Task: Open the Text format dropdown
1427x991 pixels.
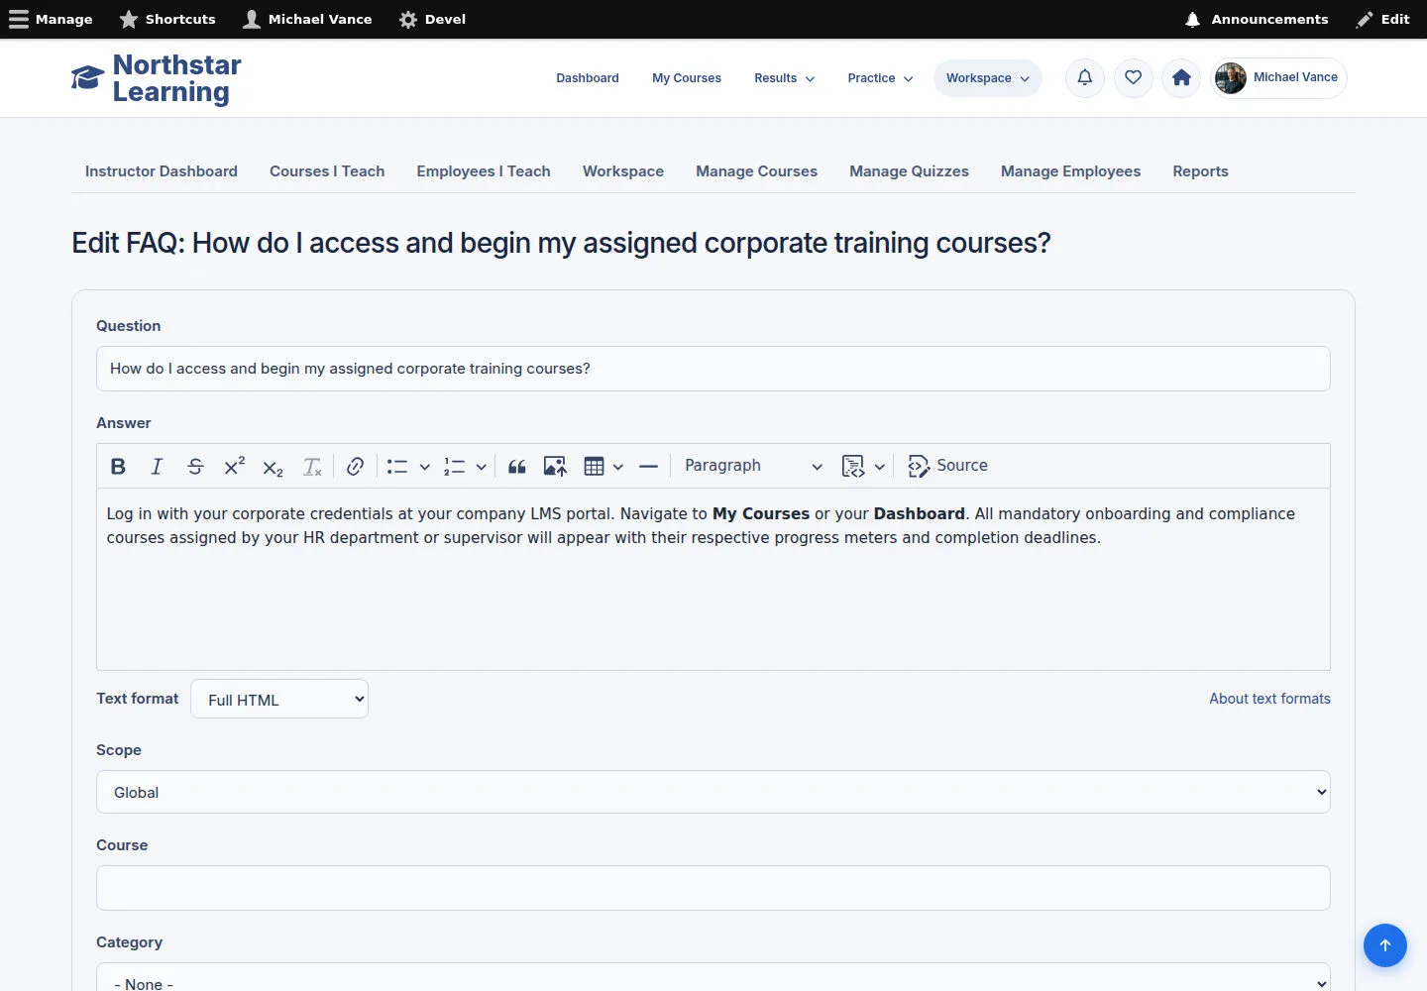Action: pyautogui.click(x=279, y=699)
